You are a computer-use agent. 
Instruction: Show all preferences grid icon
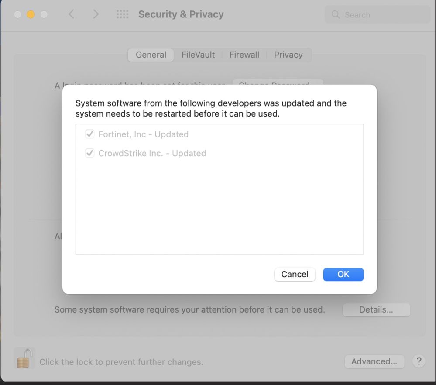tap(123, 14)
